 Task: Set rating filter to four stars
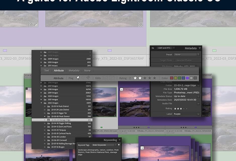(150, 78)
